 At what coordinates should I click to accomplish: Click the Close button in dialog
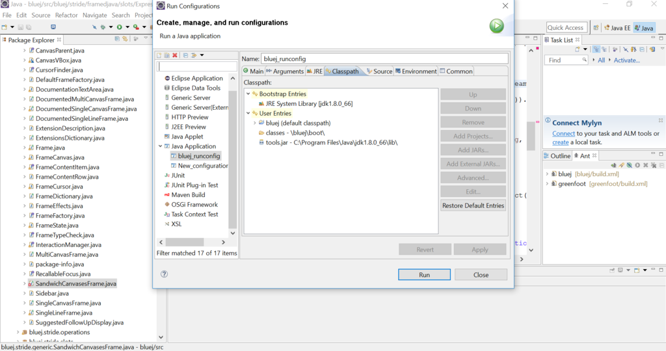click(481, 274)
